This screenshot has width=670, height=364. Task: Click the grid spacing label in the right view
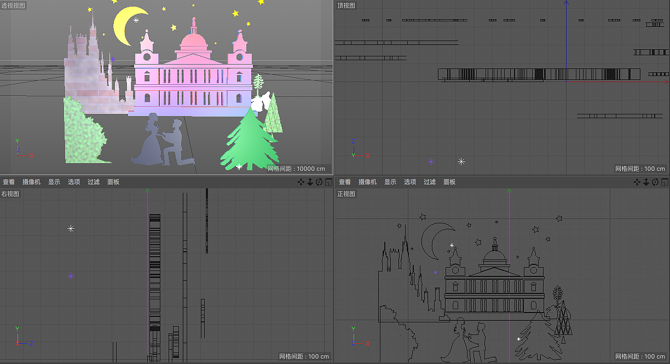[304, 356]
